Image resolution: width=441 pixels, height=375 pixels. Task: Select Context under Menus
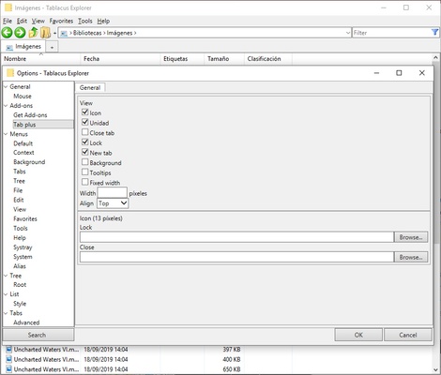click(23, 153)
